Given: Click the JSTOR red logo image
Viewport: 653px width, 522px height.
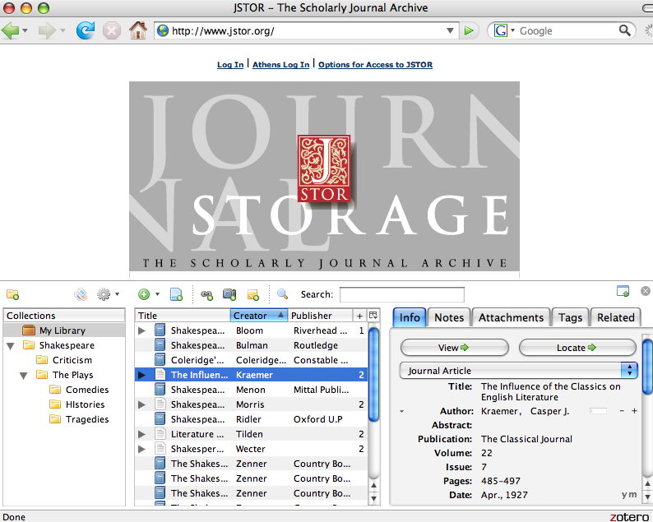Looking at the screenshot, I should (324, 169).
